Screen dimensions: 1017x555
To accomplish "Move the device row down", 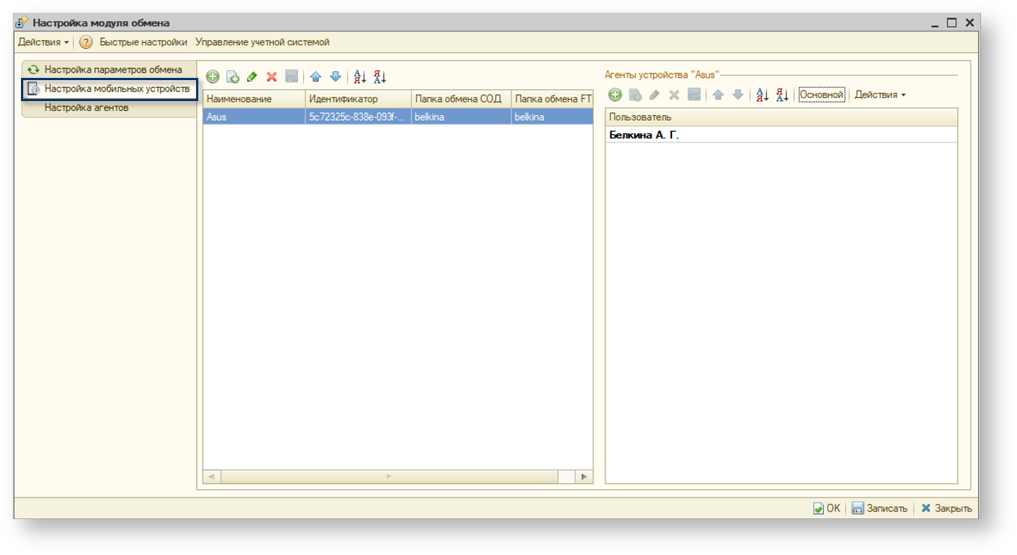I will click(x=335, y=76).
